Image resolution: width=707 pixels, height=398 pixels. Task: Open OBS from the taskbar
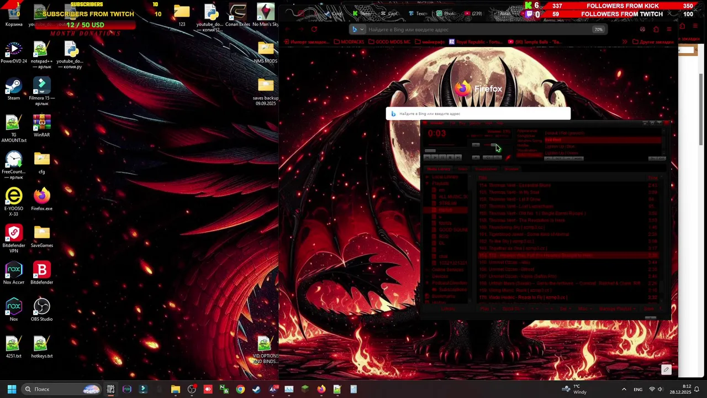click(x=192, y=389)
